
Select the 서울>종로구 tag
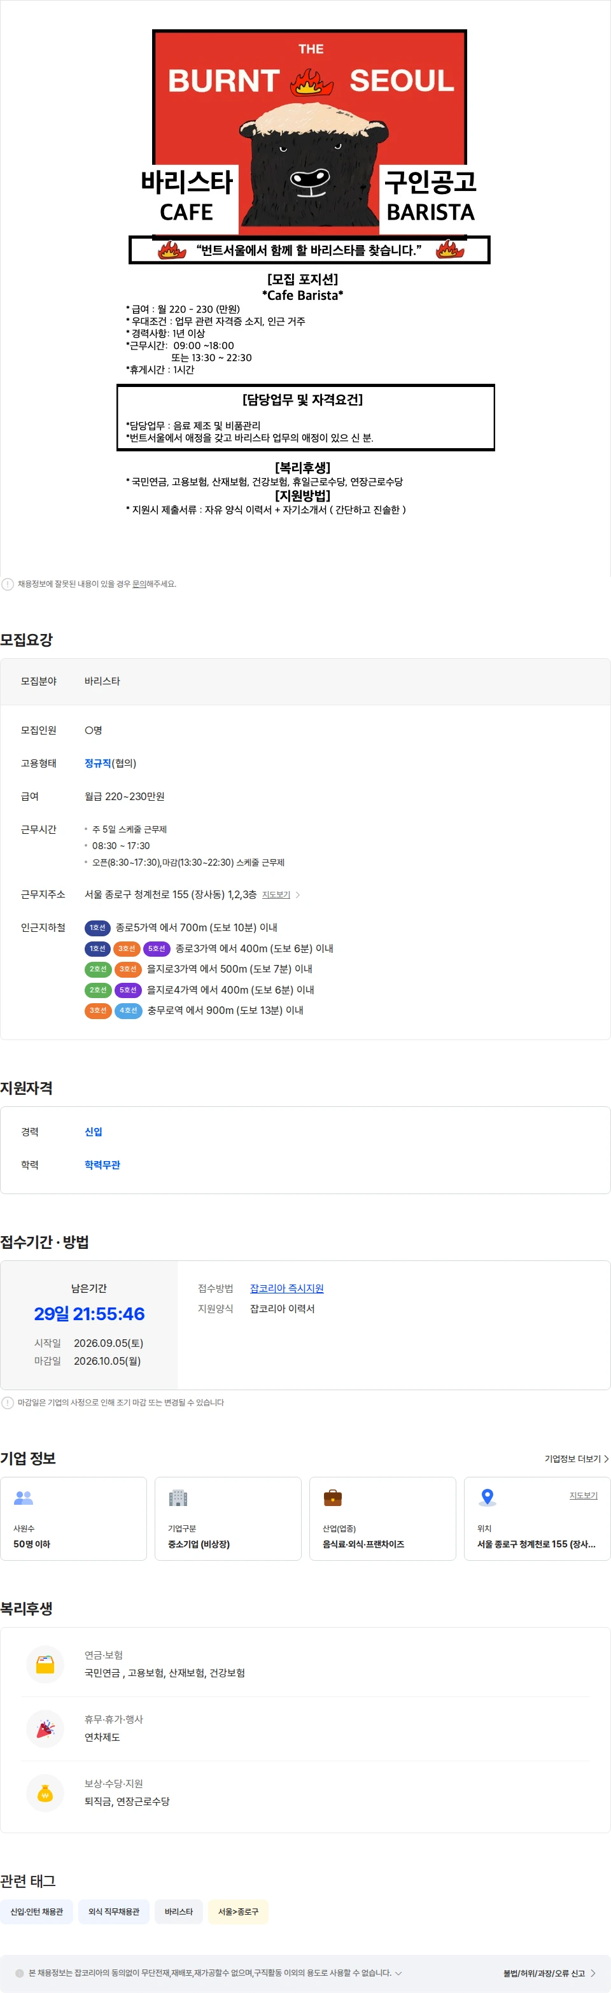[238, 1911]
